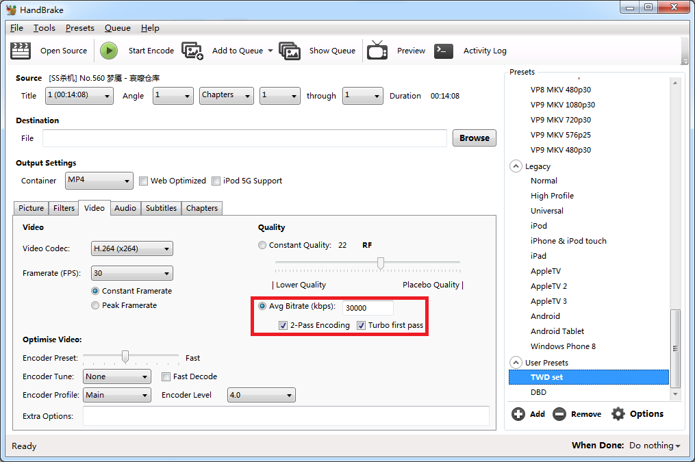
Task: Open the File menu
Action: (17, 28)
